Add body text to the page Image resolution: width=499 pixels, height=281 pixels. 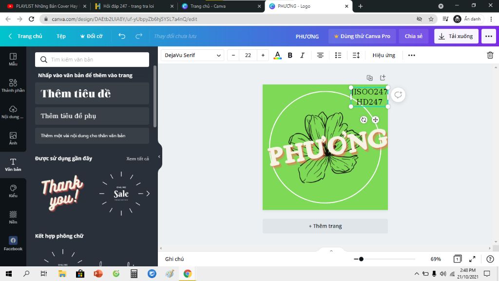pyautogui.click(x=92, y=136)
